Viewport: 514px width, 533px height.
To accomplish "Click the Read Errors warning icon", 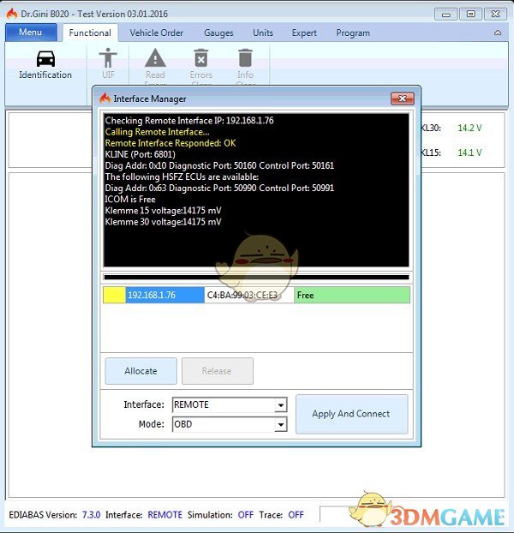I will [155, 57].
